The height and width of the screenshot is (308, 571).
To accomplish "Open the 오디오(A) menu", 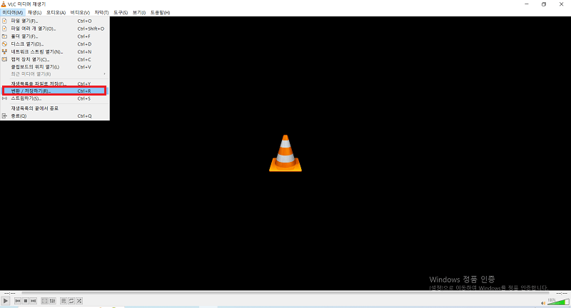I will tap(56, 12).
